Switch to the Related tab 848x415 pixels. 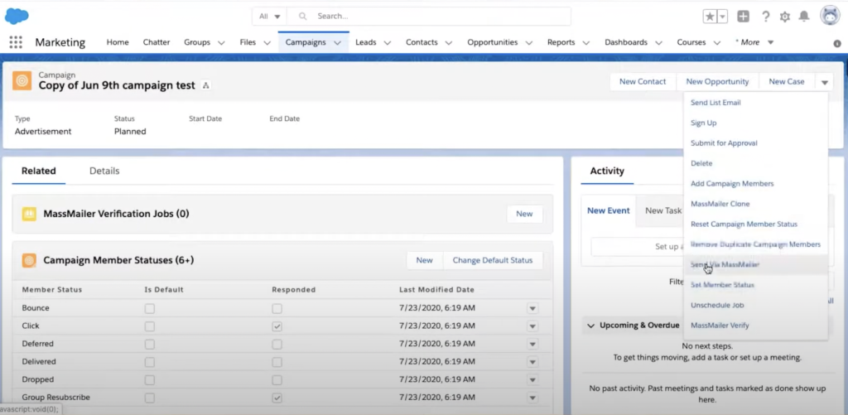[38, 171]
